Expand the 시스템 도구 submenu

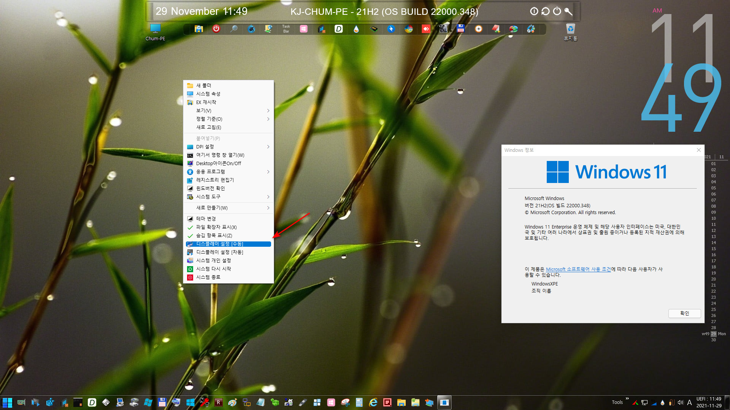pyautogui.click(x=228, y=197)
